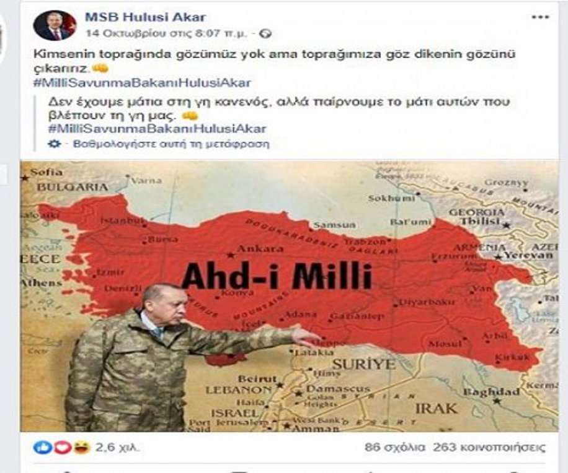Open the Ahd-i Milli map image
This screenshot has width=568, height=473.
[x=289, y=296]
